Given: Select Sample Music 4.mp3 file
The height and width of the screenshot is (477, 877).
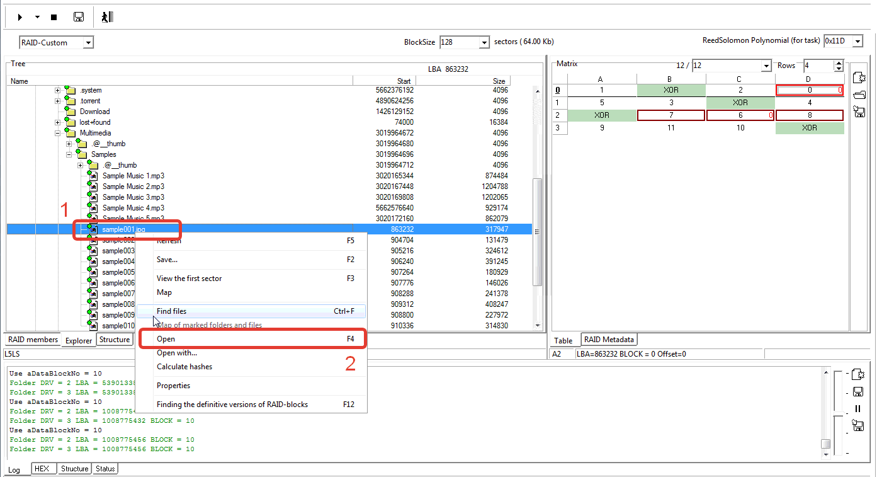Looking at the screenshot, I should [133, 208].
